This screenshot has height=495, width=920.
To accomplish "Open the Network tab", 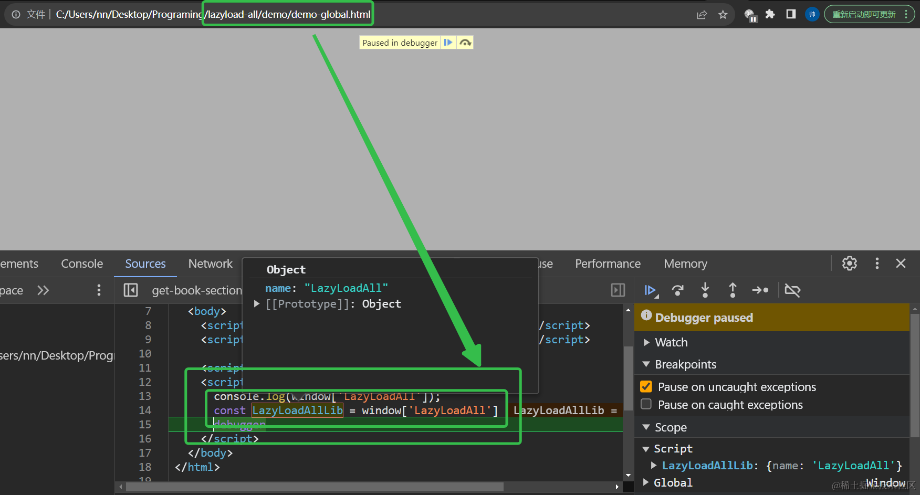I will pyautogui.click(x=210, y=264).
